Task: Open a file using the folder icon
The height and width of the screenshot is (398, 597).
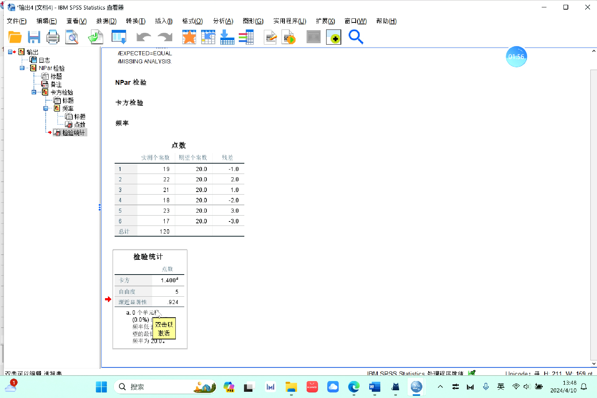Action: tap(15, 37)
